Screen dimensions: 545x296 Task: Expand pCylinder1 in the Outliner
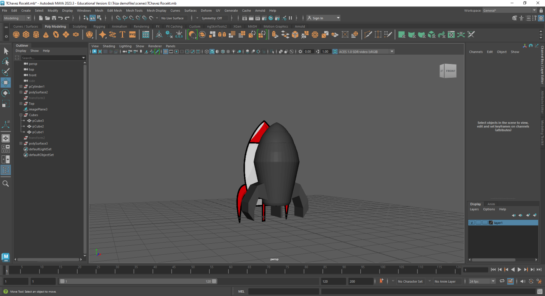21,86
